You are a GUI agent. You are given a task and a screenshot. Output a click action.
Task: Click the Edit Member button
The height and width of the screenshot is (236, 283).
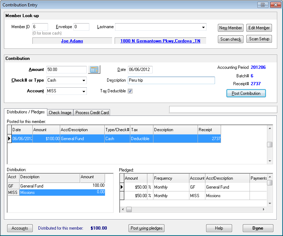point(259,28)
